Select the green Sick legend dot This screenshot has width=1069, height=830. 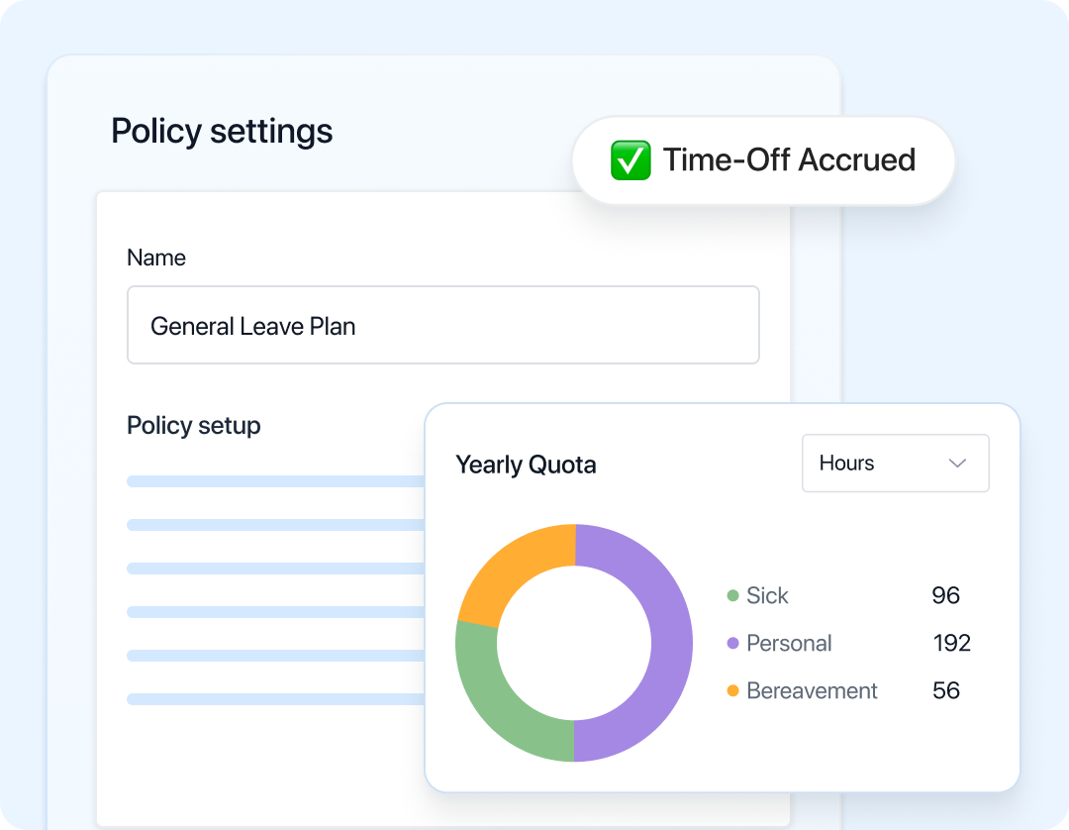click(x=732, y=595)
